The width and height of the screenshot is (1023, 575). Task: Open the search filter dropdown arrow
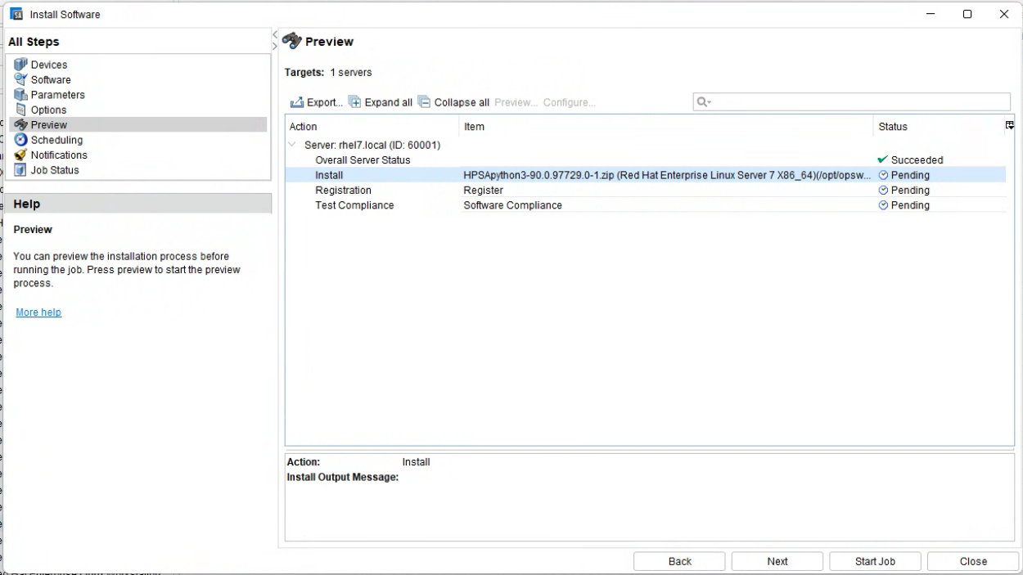(710, 103)
